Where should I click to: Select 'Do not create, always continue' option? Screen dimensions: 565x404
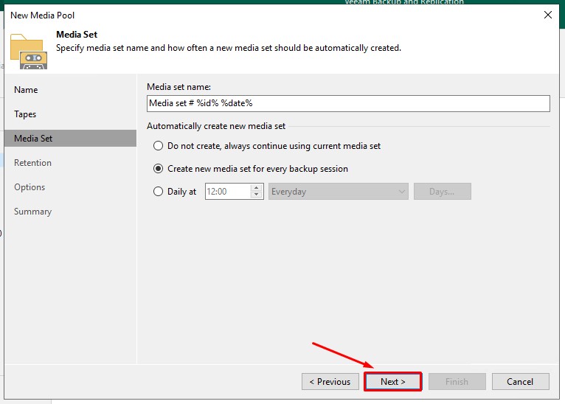point(158,146)
